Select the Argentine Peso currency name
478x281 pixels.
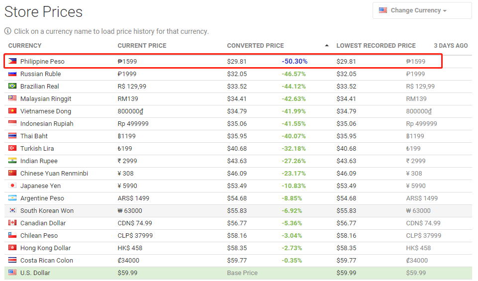pyautogui.click(x=42, y=198)
